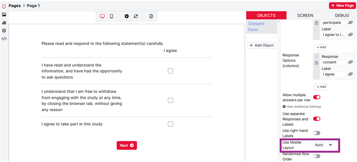Click the code file icon in toolbar

(151, 16)
